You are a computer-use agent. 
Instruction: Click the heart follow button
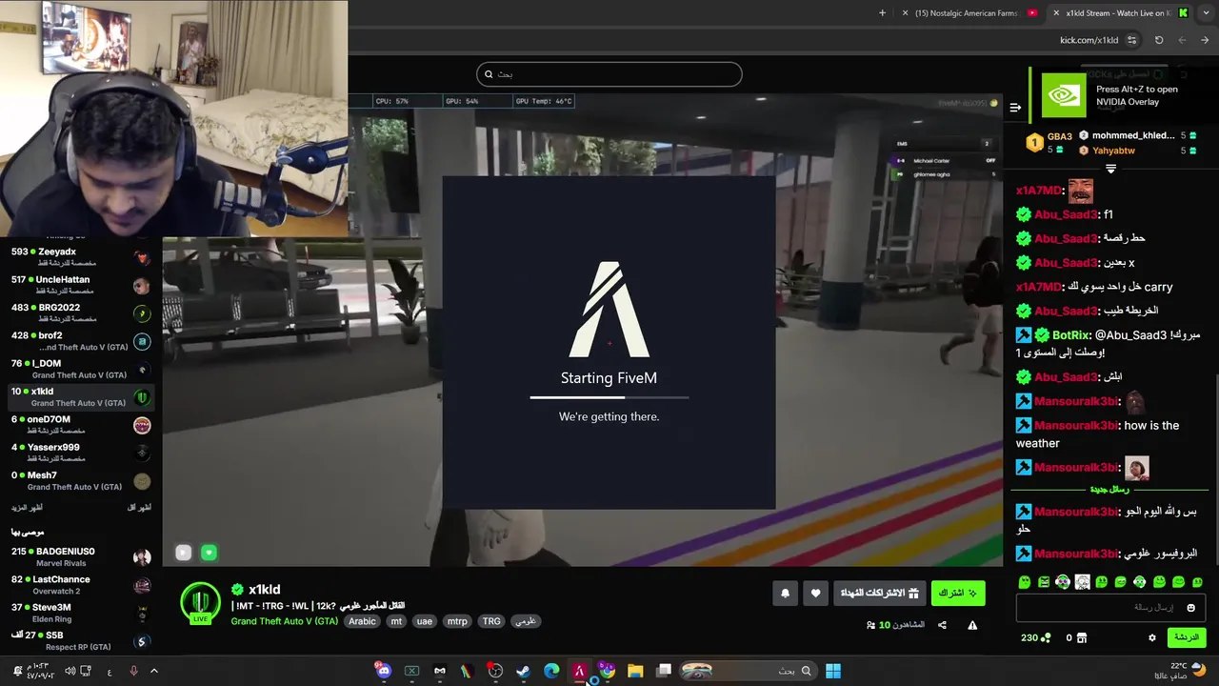pyautogui.click(x=815, y=593)
